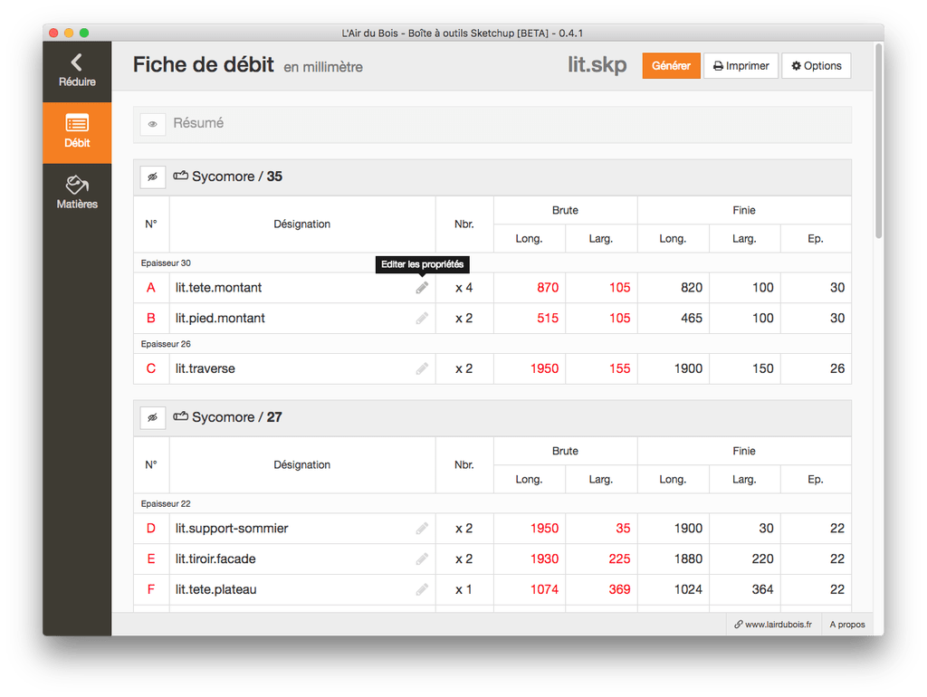Toggle Résumé section visibility eye
This screenshot has width=927, height=697.
coord(152,124)
